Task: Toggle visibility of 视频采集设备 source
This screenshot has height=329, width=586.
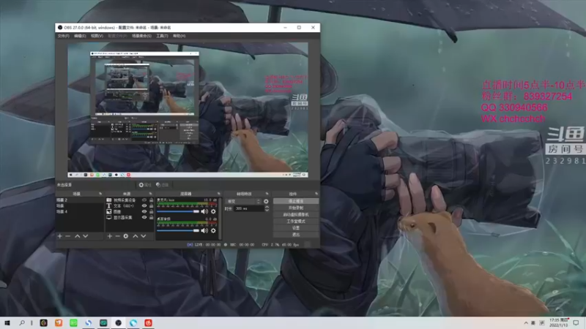Action: click(144, 200)
